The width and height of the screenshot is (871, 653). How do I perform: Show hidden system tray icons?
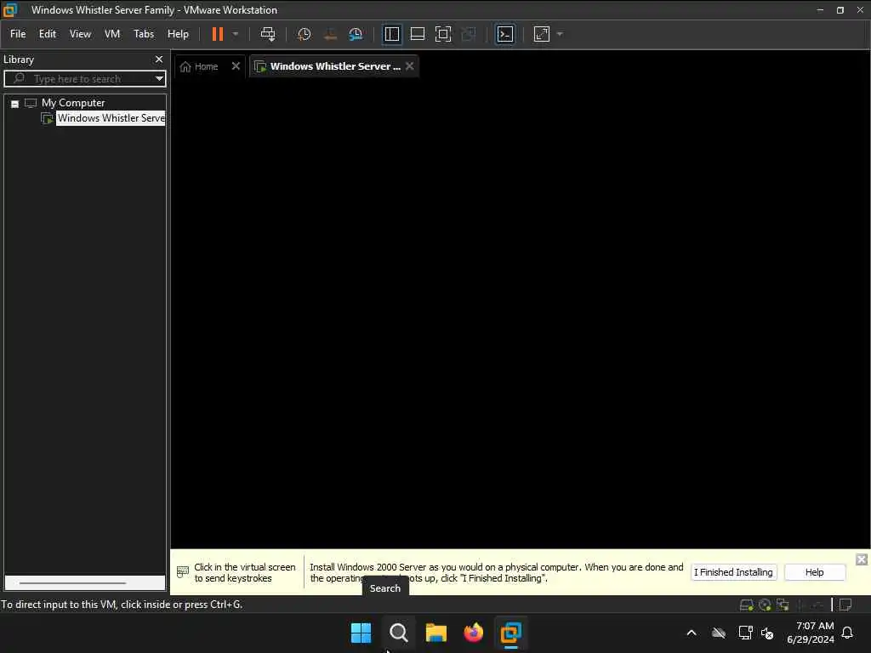692,633
